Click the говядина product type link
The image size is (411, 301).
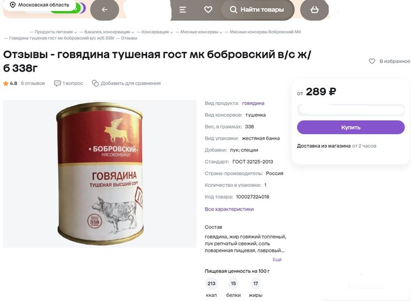pos(253,103)
